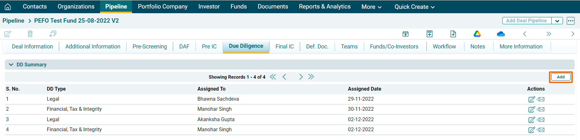Expand the Quick Create menu

(414, 7)
